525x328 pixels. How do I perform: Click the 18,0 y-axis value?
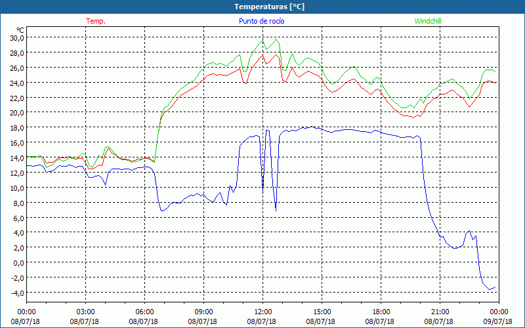pyautogui.click(x=17, y=128)
